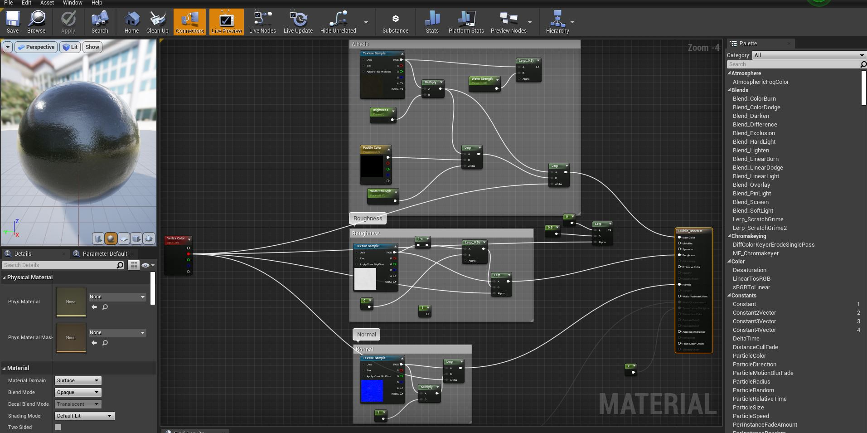Open the File menu
Image resolution: width=867 pixels, height=433 pixels.
point(8,3)
